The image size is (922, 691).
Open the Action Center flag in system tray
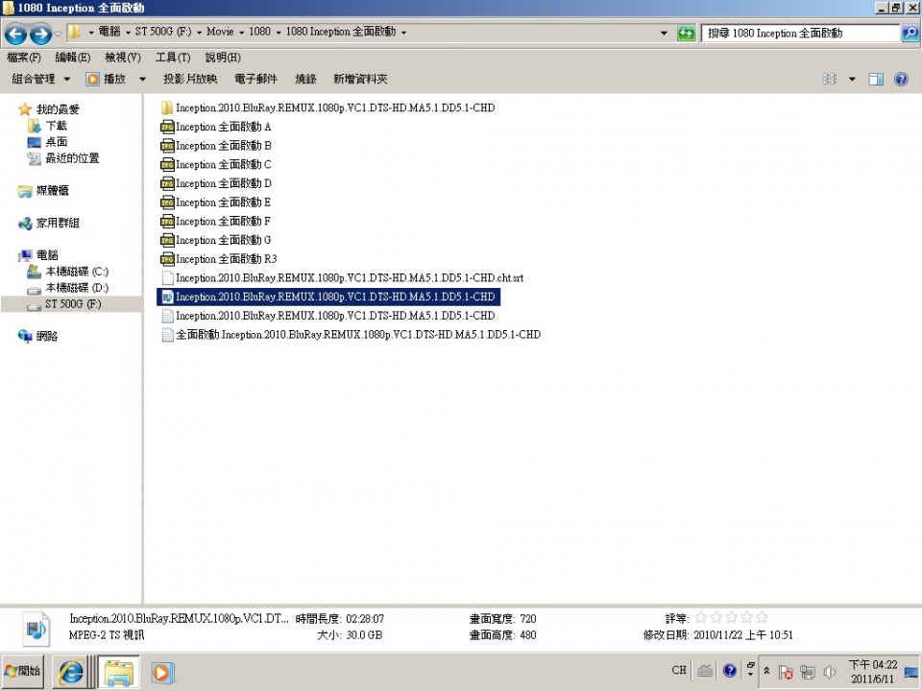pos(787,670)
